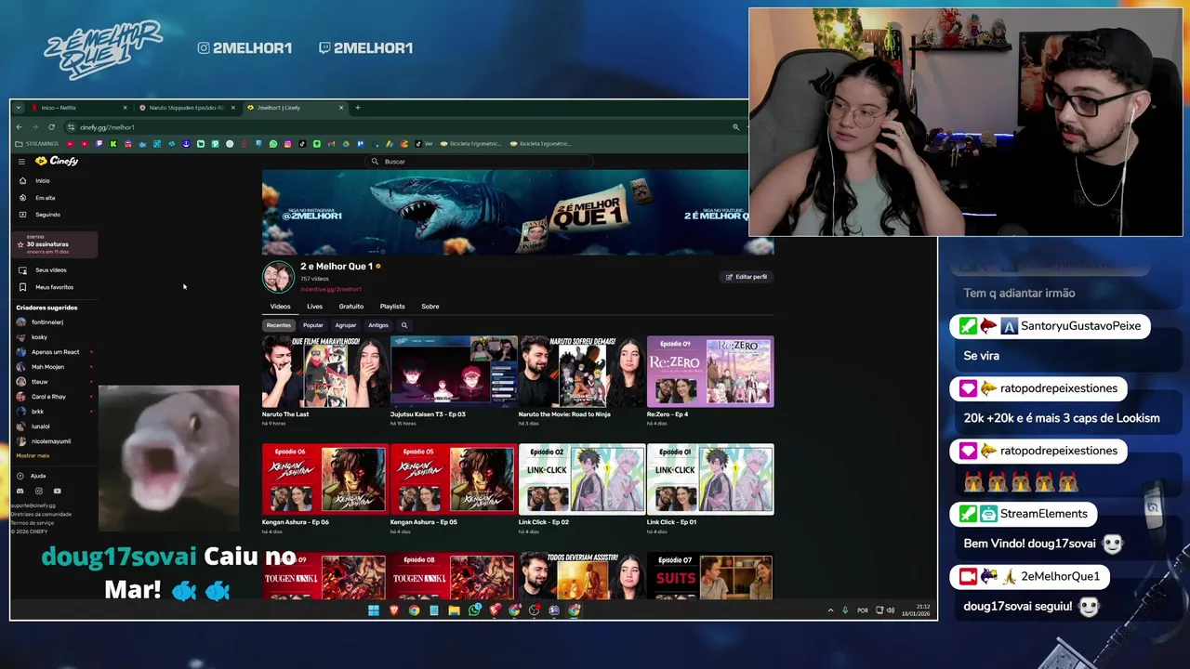The image size is (1190, 669).
Task: Open Link Click - Ep 02 video
Action: click(581, 479)
